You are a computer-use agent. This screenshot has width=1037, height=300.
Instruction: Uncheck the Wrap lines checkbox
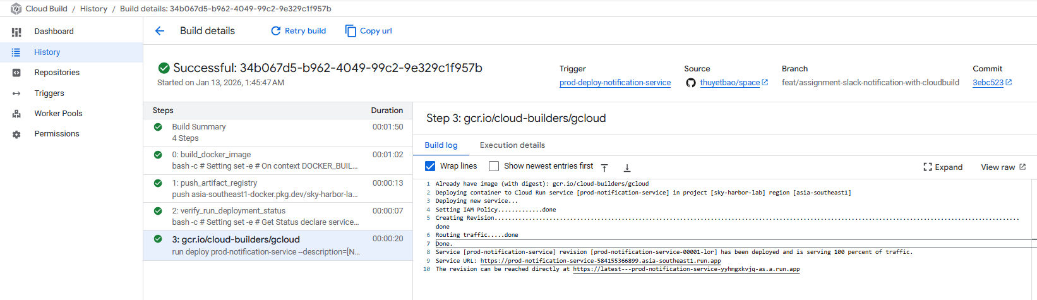(x=430, y=166)
